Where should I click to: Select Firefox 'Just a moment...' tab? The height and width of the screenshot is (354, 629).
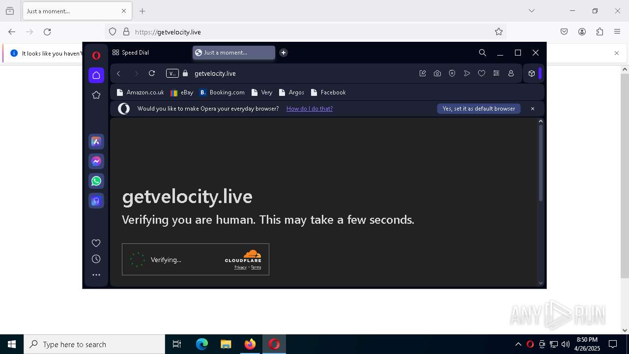[77, 11]
